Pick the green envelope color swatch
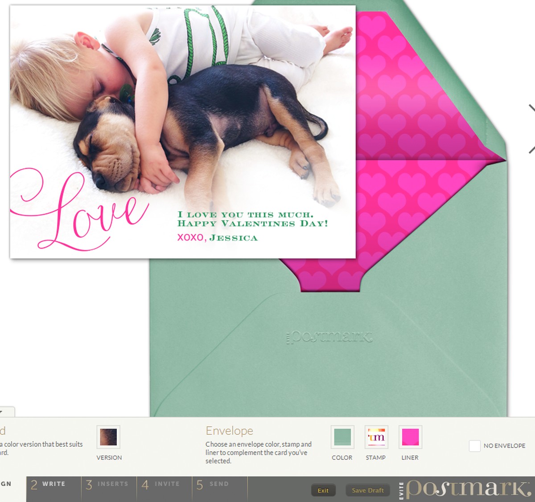Screen dimensions: 535x502 [342, 437]
